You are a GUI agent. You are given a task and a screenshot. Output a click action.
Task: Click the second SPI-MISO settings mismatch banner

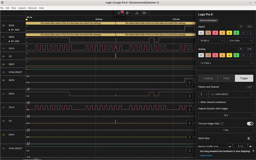(x=156, y=34)
